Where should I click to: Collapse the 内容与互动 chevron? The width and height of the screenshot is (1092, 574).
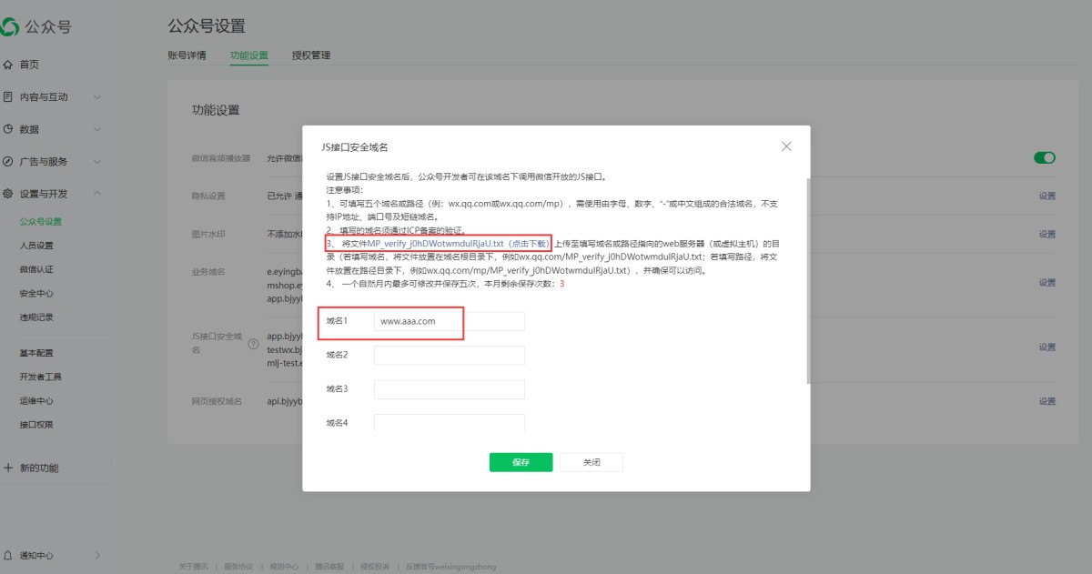97,96
